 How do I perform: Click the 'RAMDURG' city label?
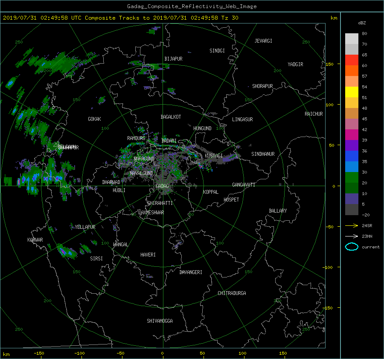(x=136, y=138)
